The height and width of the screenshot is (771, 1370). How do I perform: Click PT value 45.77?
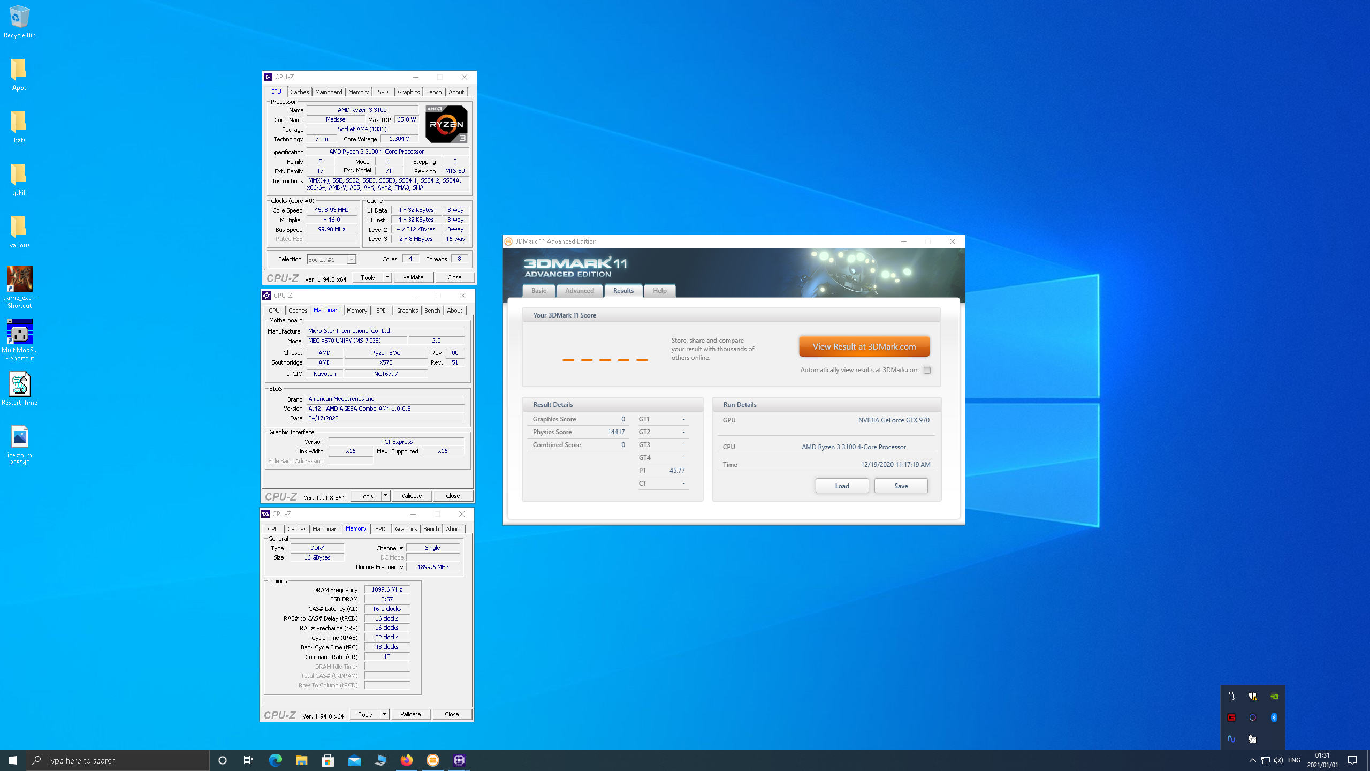pyautogui.click(x=677, y=471)
